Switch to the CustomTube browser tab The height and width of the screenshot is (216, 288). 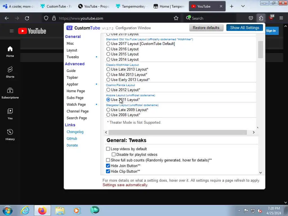coord(57,6)
